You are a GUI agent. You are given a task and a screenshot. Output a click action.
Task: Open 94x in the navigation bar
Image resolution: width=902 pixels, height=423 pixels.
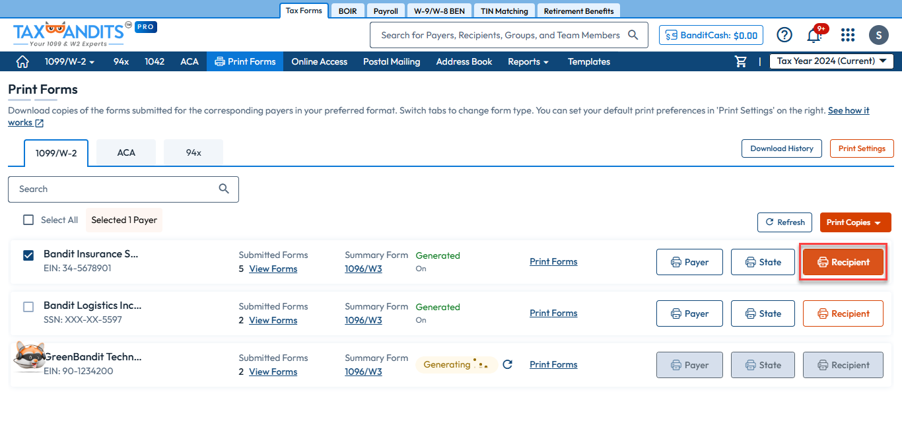point(121,61)
